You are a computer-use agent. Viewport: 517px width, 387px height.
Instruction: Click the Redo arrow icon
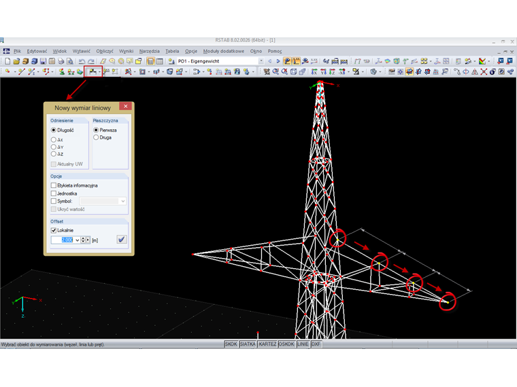(x=91, y=61)
